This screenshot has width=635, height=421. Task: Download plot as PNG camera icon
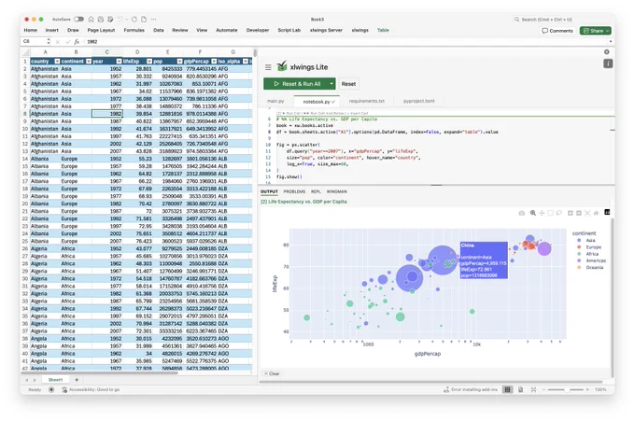522,213
